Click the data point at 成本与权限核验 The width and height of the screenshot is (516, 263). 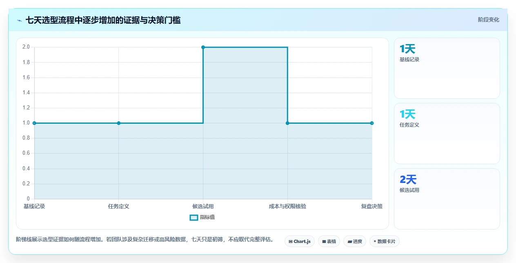click(x=287, y=123)
